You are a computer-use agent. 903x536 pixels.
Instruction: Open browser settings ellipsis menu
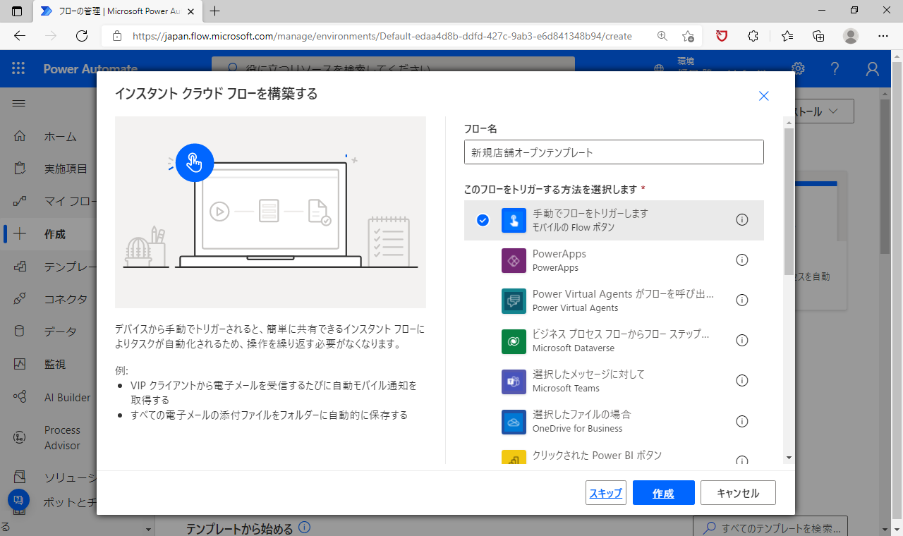(883, 36)
